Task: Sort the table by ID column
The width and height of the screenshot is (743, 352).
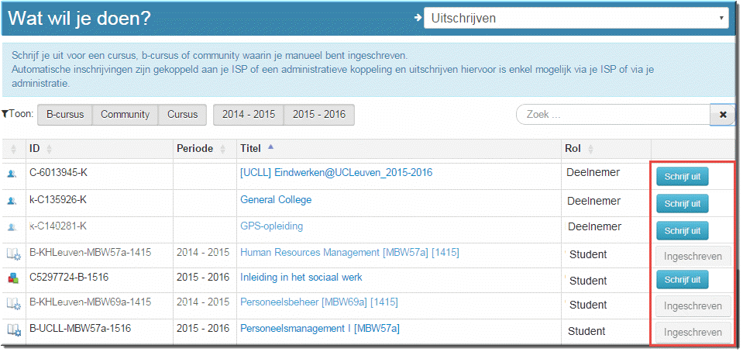Action: click(99, 149)
